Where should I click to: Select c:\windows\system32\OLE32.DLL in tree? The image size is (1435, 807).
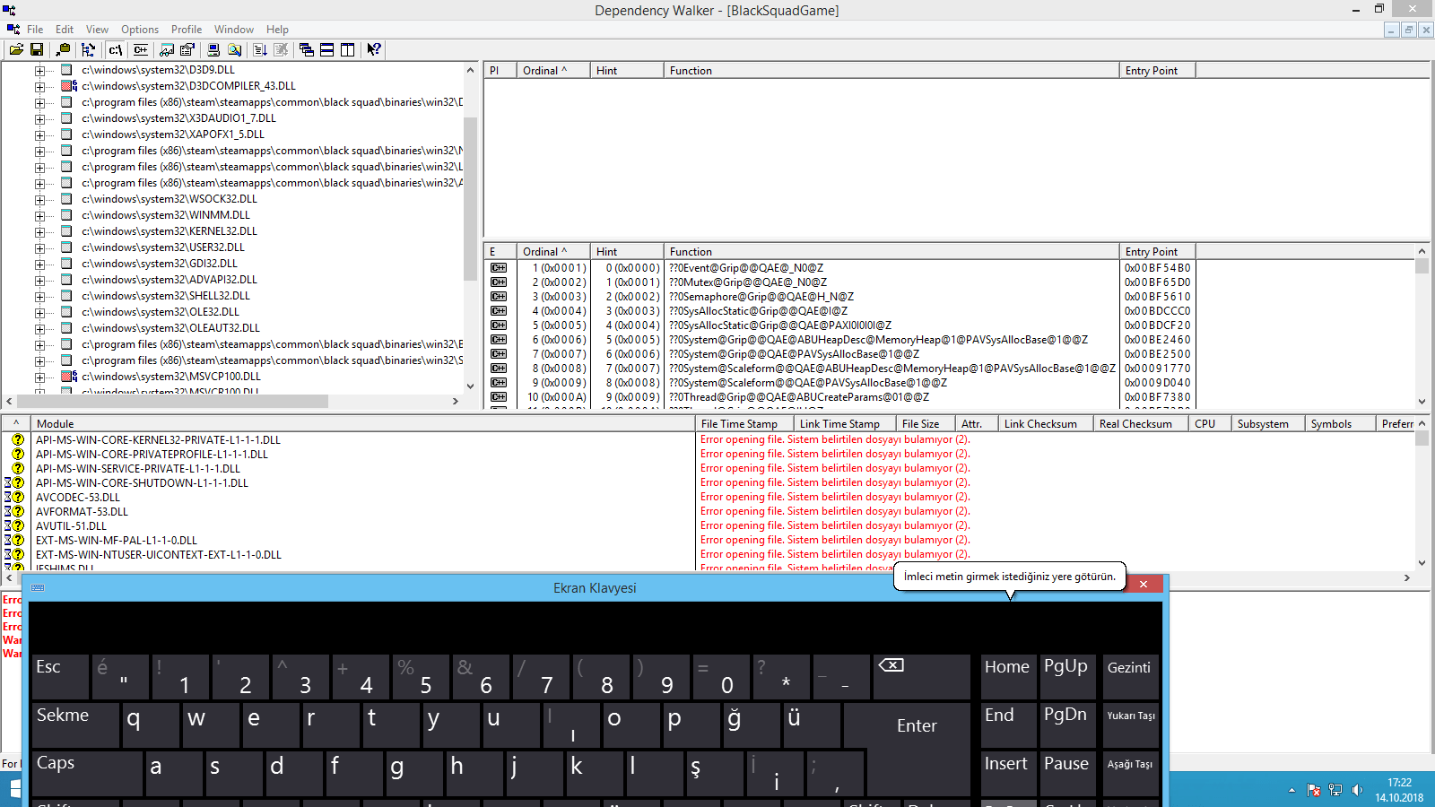coord(161,312)
